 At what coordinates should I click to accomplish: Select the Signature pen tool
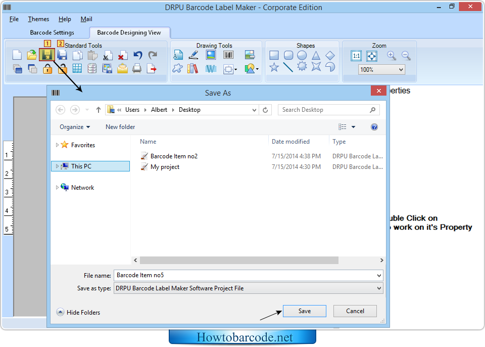tap(193, 55)
